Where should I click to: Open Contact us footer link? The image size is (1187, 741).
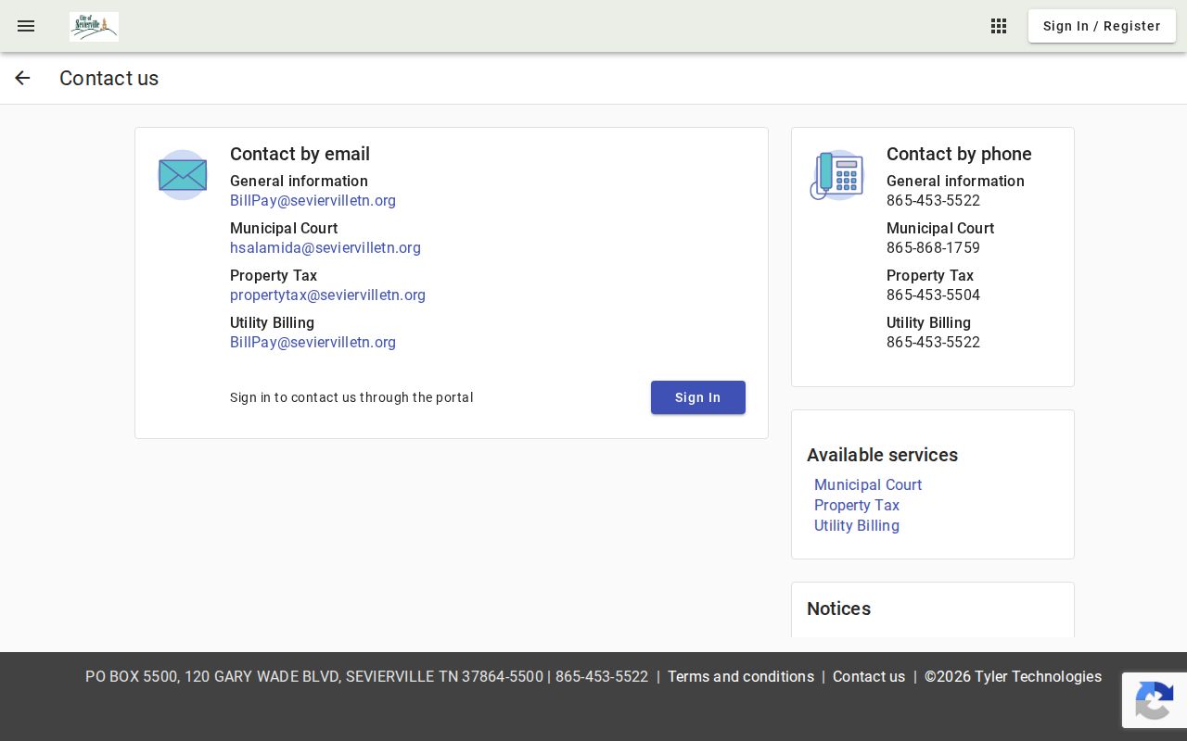[x=869, y=676]
